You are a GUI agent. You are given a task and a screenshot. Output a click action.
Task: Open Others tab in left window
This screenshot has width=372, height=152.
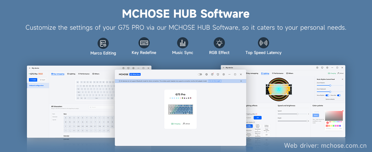tap(96, 74)
